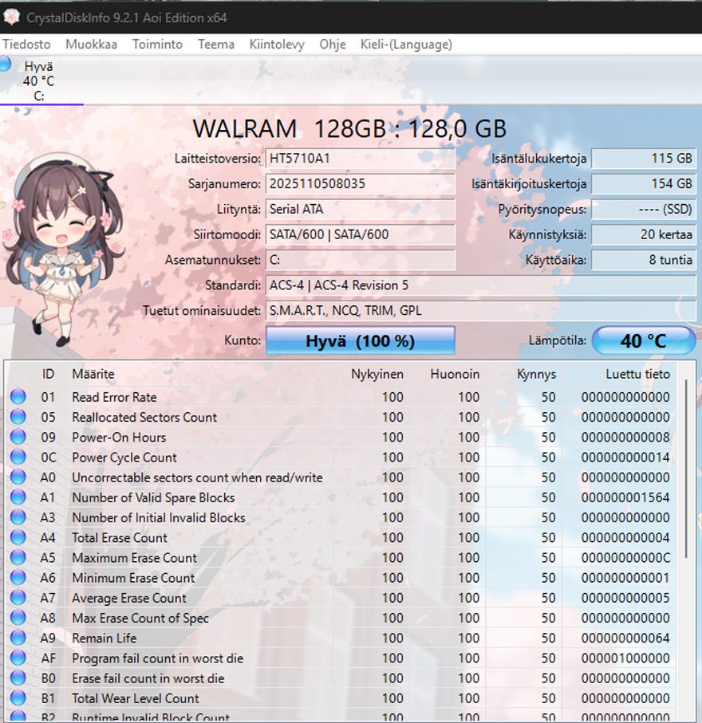Viewport: 702px width, 723px height.
Task: Click the status orb for Valid Spare Blocks
Action: tap(18, 497)
